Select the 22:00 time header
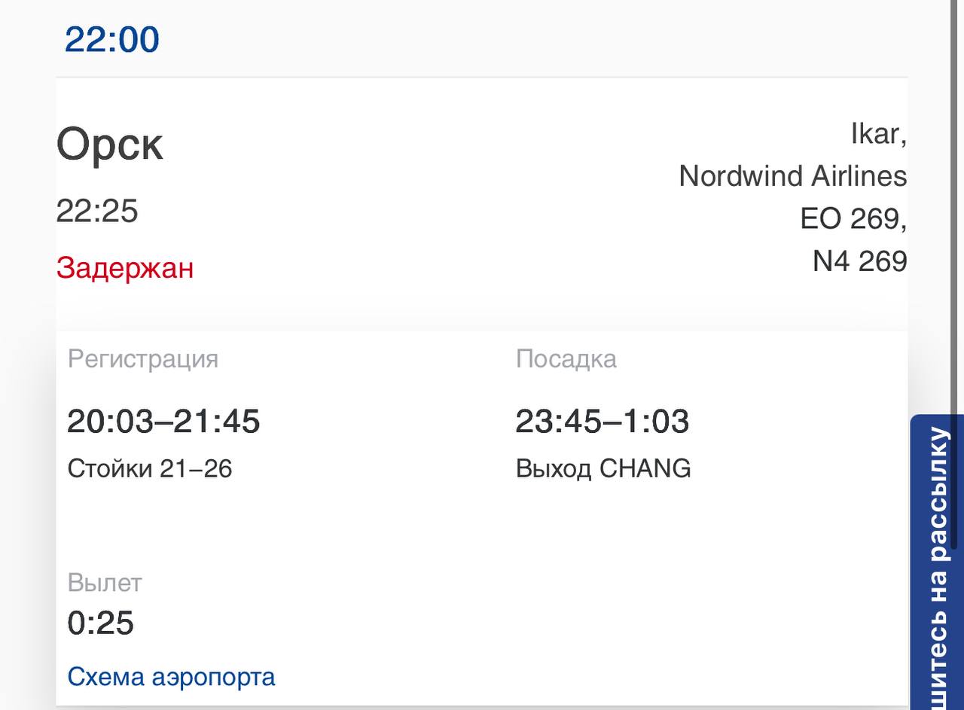964x710 pixels. (x=111, y=39)
